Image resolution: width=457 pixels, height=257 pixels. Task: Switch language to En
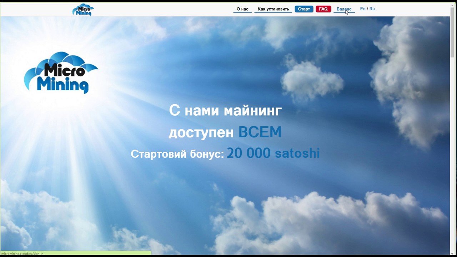pos(363,9)
